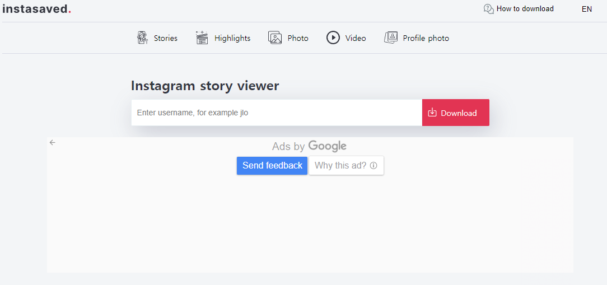
Task: Switch to the Profile photo tab
Action: coord(426,38)
